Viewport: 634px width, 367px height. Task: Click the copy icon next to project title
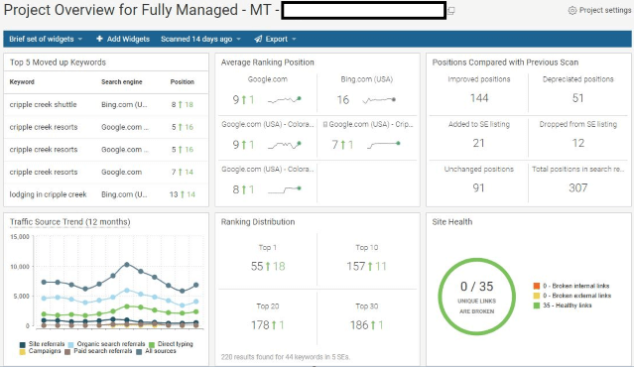pyautogui.click(x=451, y=11)
